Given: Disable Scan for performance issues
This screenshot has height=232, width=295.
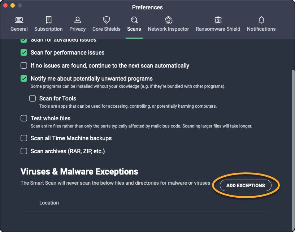Looking at the screenshot, I should coord(24,52).
